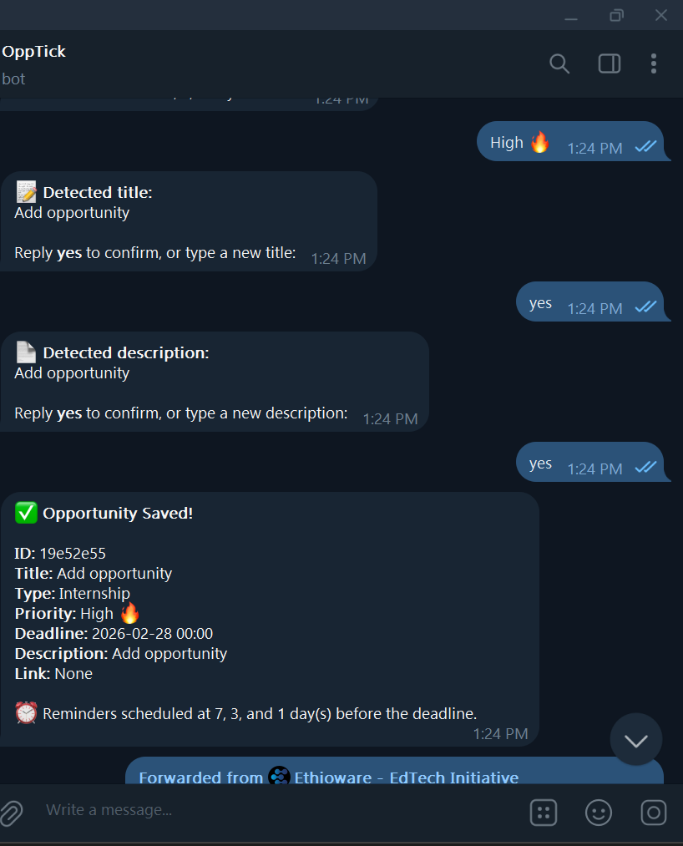Minimize the Telegram window

(x=571, y=16)
